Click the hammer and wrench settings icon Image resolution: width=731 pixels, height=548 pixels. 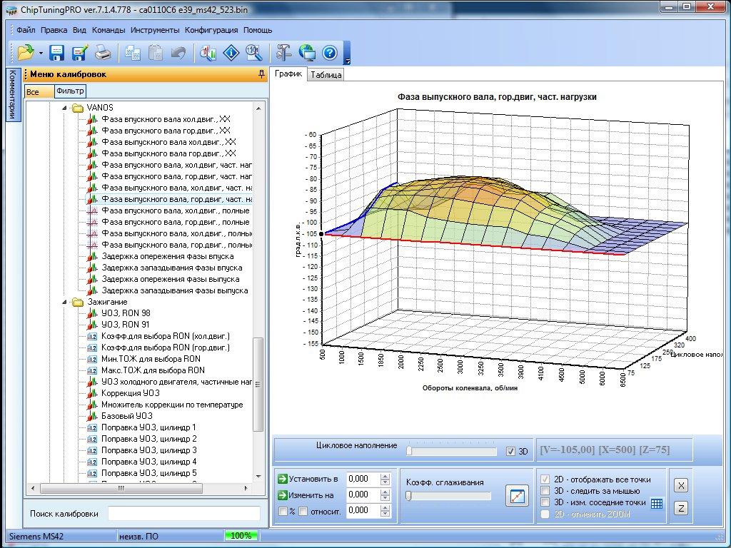(283, 52)
